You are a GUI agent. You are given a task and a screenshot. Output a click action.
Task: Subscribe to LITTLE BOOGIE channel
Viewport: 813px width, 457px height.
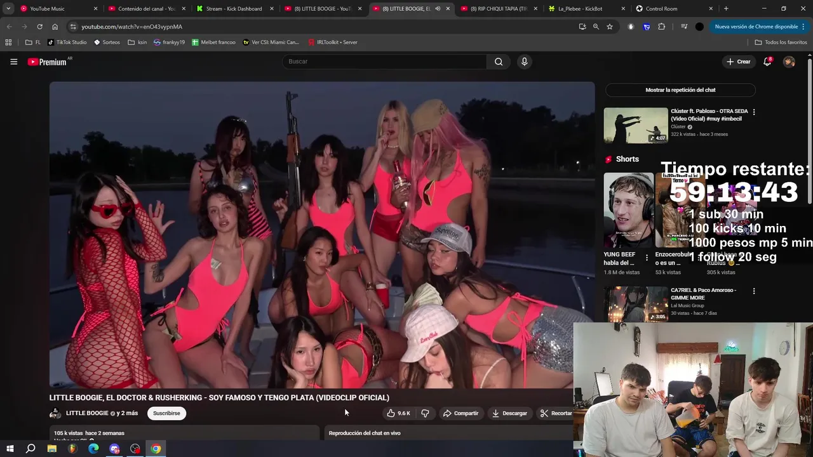click(x=166, y=413)
